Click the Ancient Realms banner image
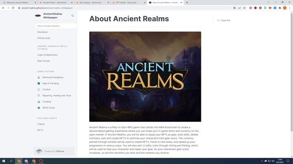The height and width of the screenshot is (164, 293). [145, 77]
